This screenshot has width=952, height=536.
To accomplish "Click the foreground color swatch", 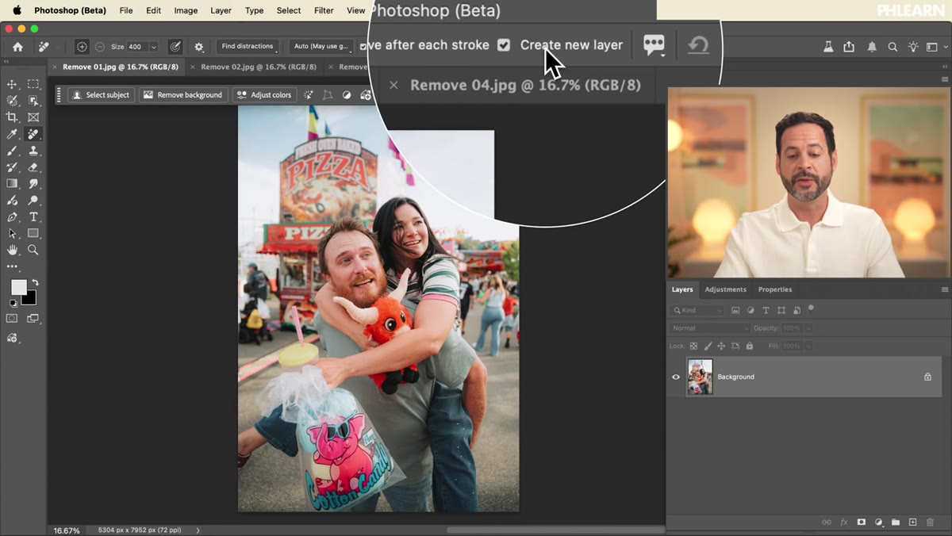I will tap(17, 287).
